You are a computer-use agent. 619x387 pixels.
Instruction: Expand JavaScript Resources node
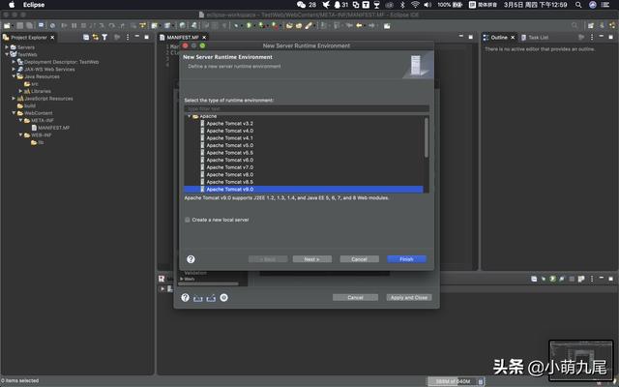pos(14,99)
